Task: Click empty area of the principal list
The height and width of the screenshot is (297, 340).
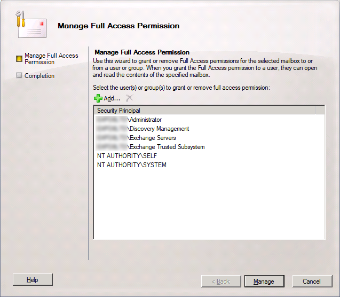Action: click(209, 204)
